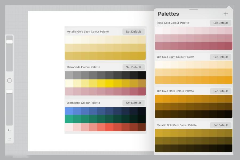Image resolution: width=240 pixels, height=160 pixels.
Task: Set Old Gold Light palette as default
Action: [221, 57]
